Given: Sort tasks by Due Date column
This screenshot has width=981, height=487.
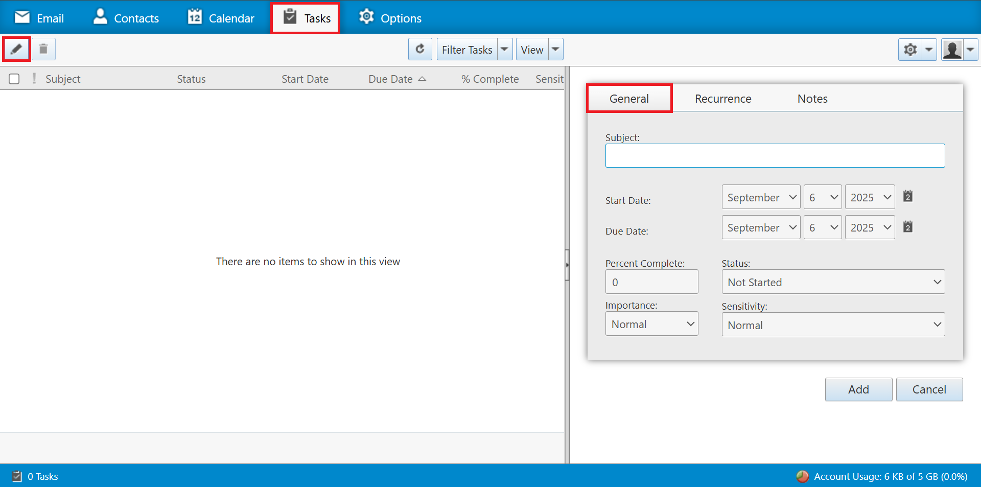Looking at the screenshot, I should [391, 79].
